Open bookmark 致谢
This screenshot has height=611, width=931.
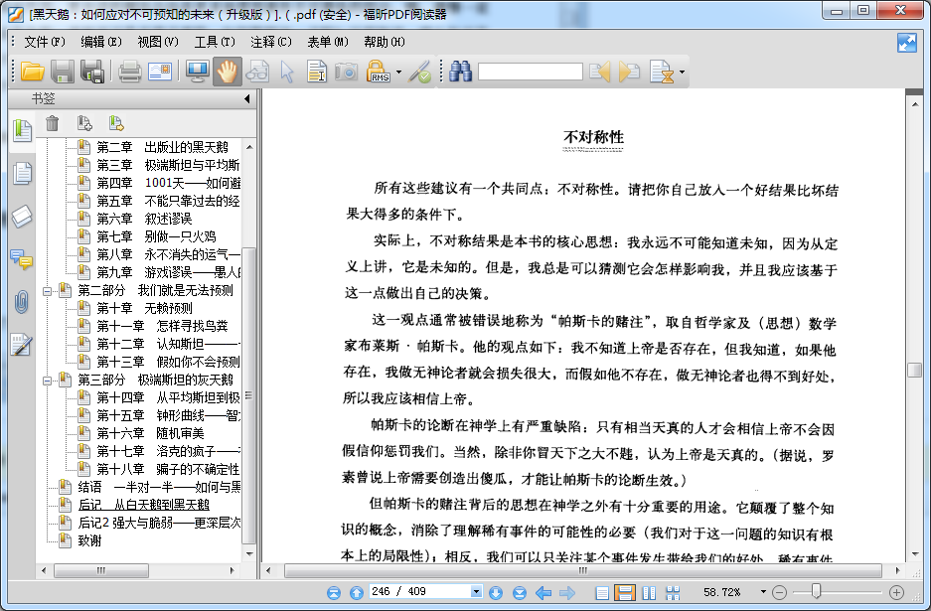89,540
